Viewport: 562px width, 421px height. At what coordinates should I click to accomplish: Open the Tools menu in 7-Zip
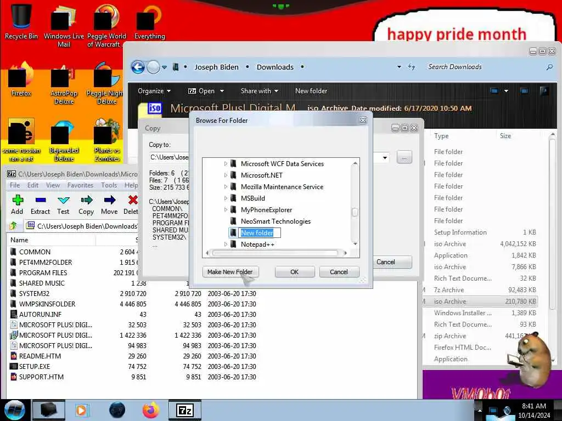coord(109,185)
